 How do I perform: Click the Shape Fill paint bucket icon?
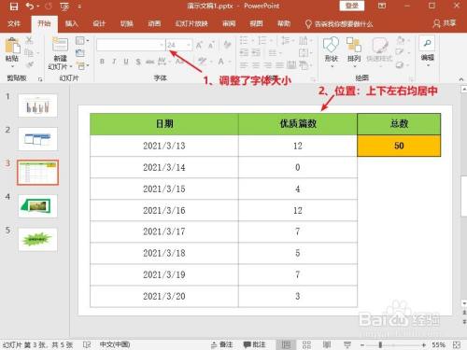(401, 40)
